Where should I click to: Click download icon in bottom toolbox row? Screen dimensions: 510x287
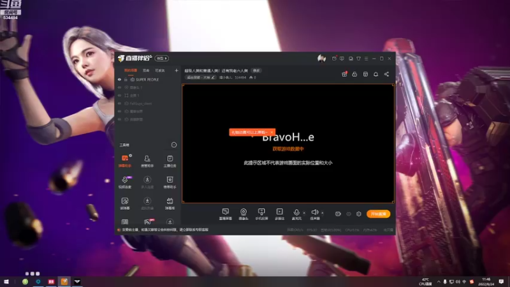pyautogui.click(x=170, y=222)
